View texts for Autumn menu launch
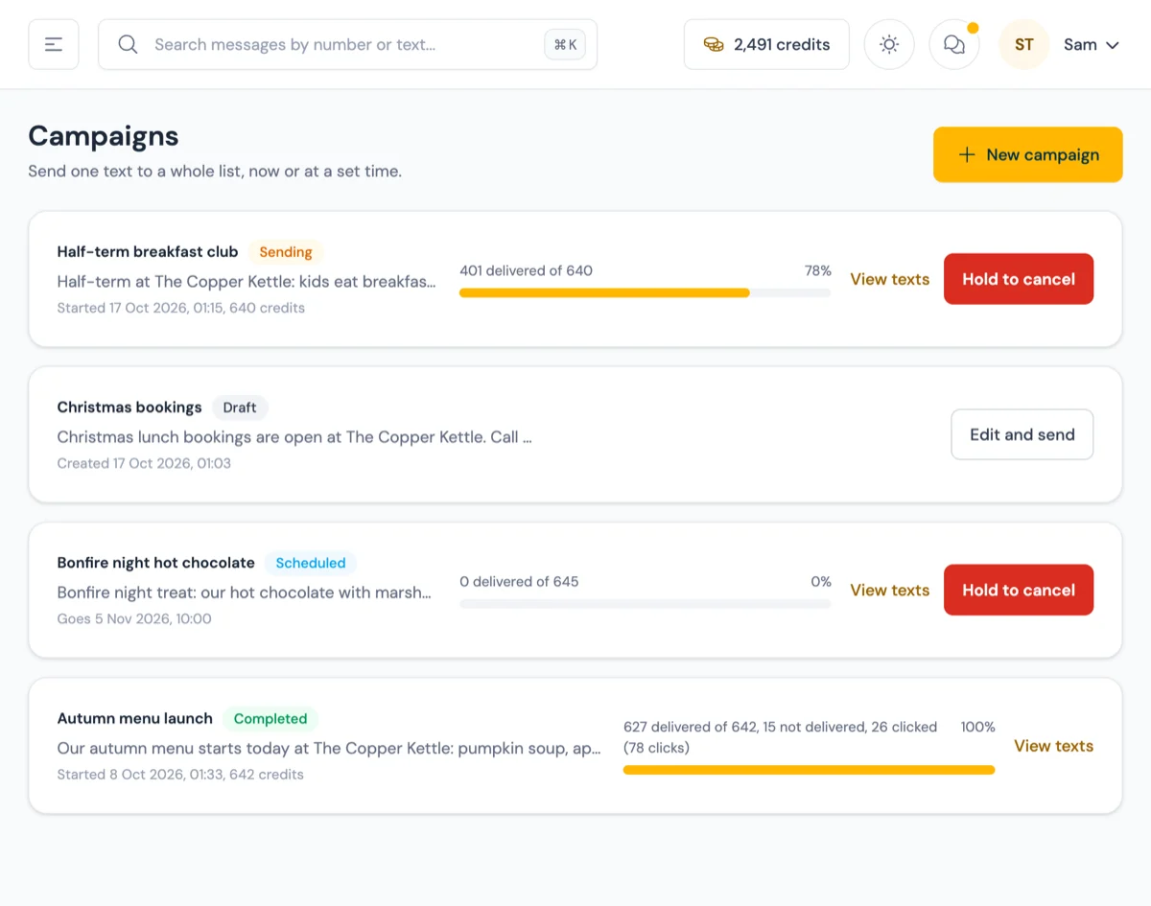The width and height of the screenshot is (1151, 906). click(x=1053, y=745)
